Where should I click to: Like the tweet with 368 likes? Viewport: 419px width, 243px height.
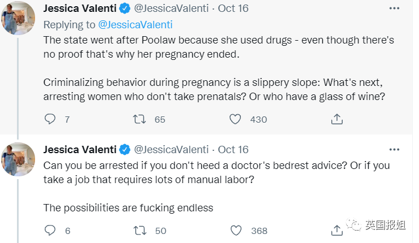click(235, 231)
